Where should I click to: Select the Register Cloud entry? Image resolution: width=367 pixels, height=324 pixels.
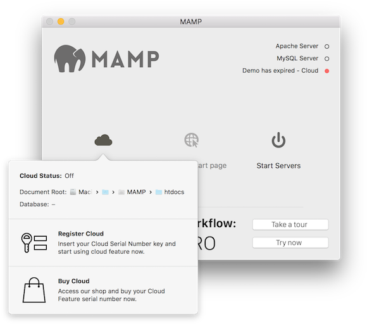[103, 242]
